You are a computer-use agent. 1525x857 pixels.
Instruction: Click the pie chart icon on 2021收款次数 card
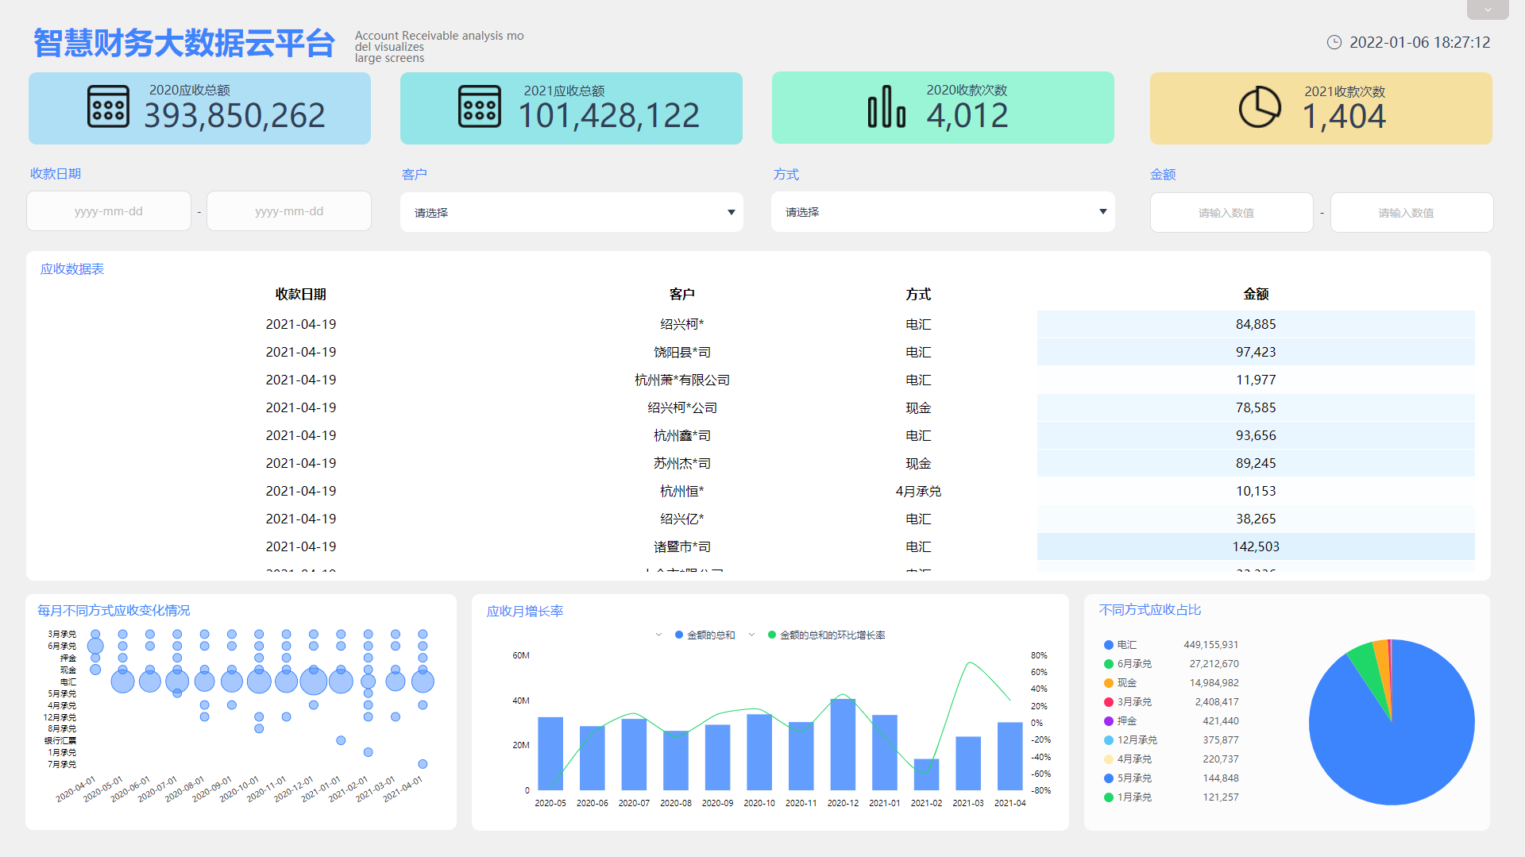(x=1258, y=107)
